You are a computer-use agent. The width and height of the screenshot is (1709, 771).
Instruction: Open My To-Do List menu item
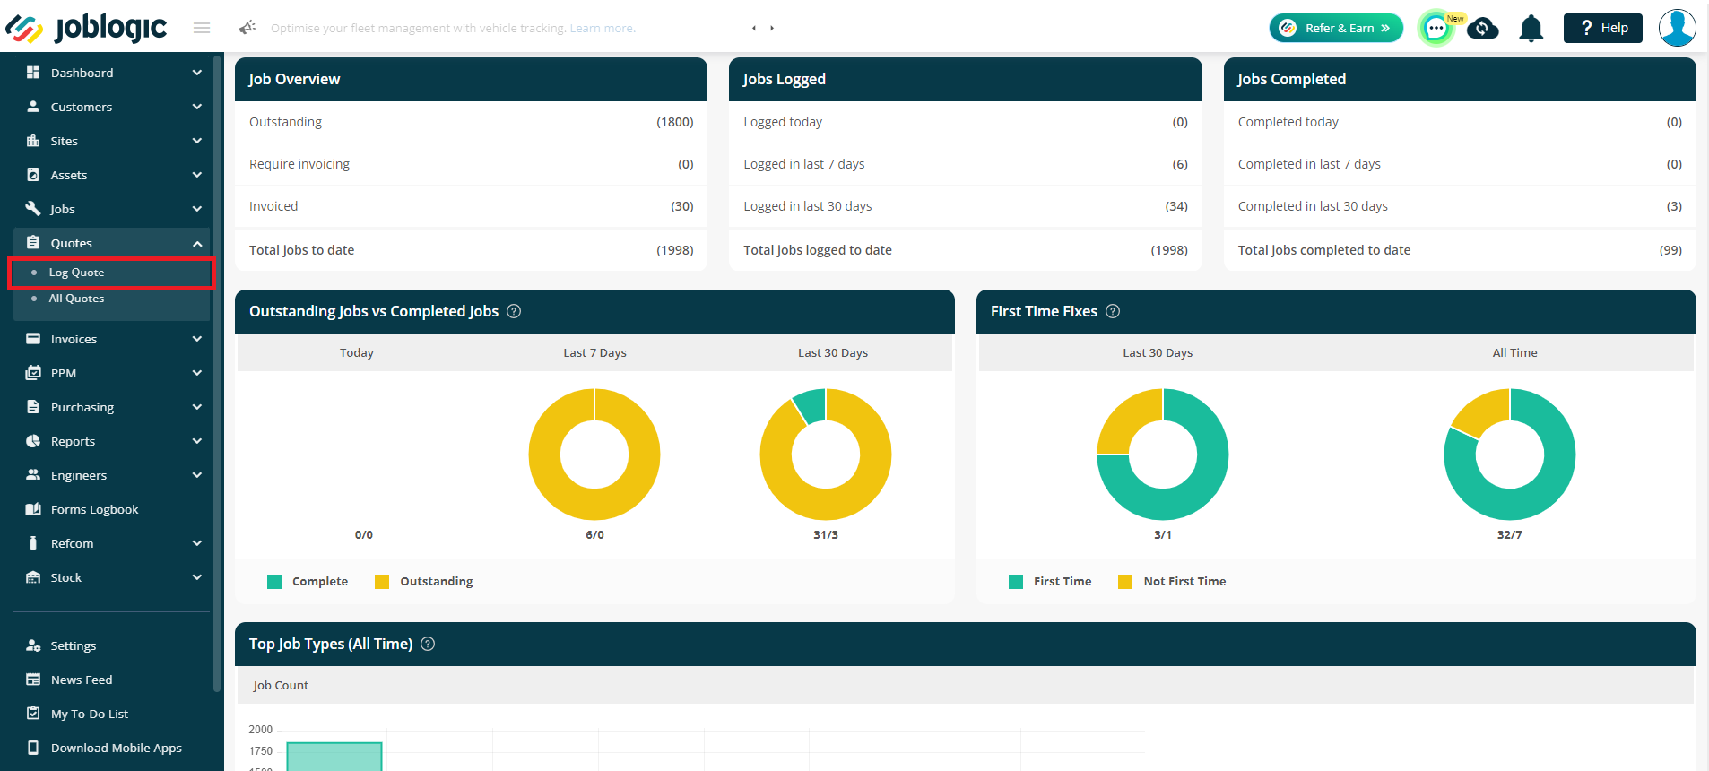click(x=112, y=714)
